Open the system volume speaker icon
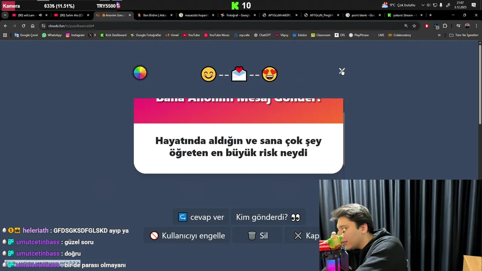 (429, 5)
